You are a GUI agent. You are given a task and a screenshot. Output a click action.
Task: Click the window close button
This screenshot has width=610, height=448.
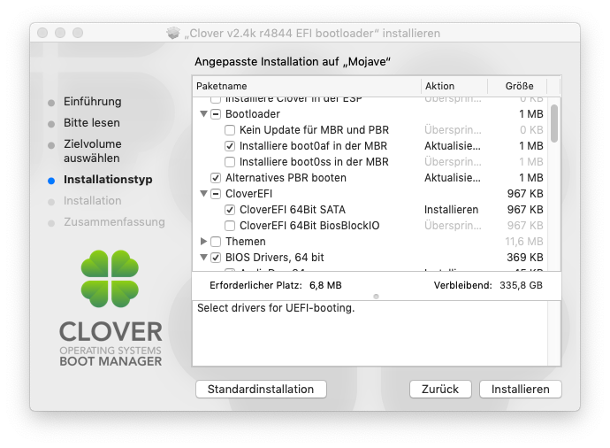tap(42, 33)
